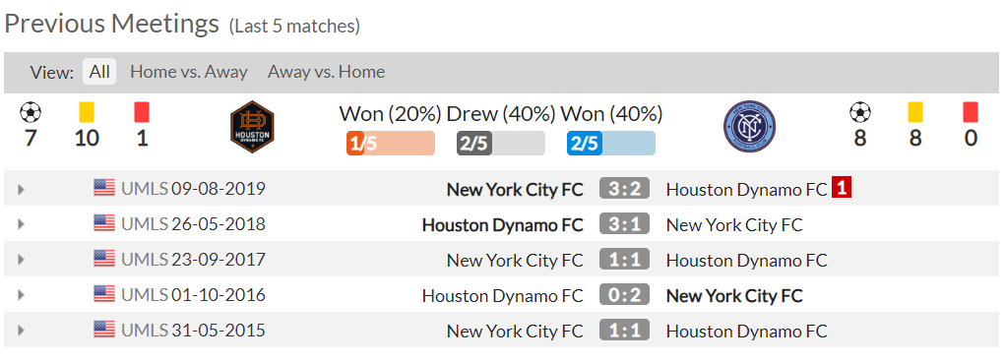The width and height of the screenshot is (1005, 363).
Task: Click the New York City FC crest
Action: coord(749,127)
